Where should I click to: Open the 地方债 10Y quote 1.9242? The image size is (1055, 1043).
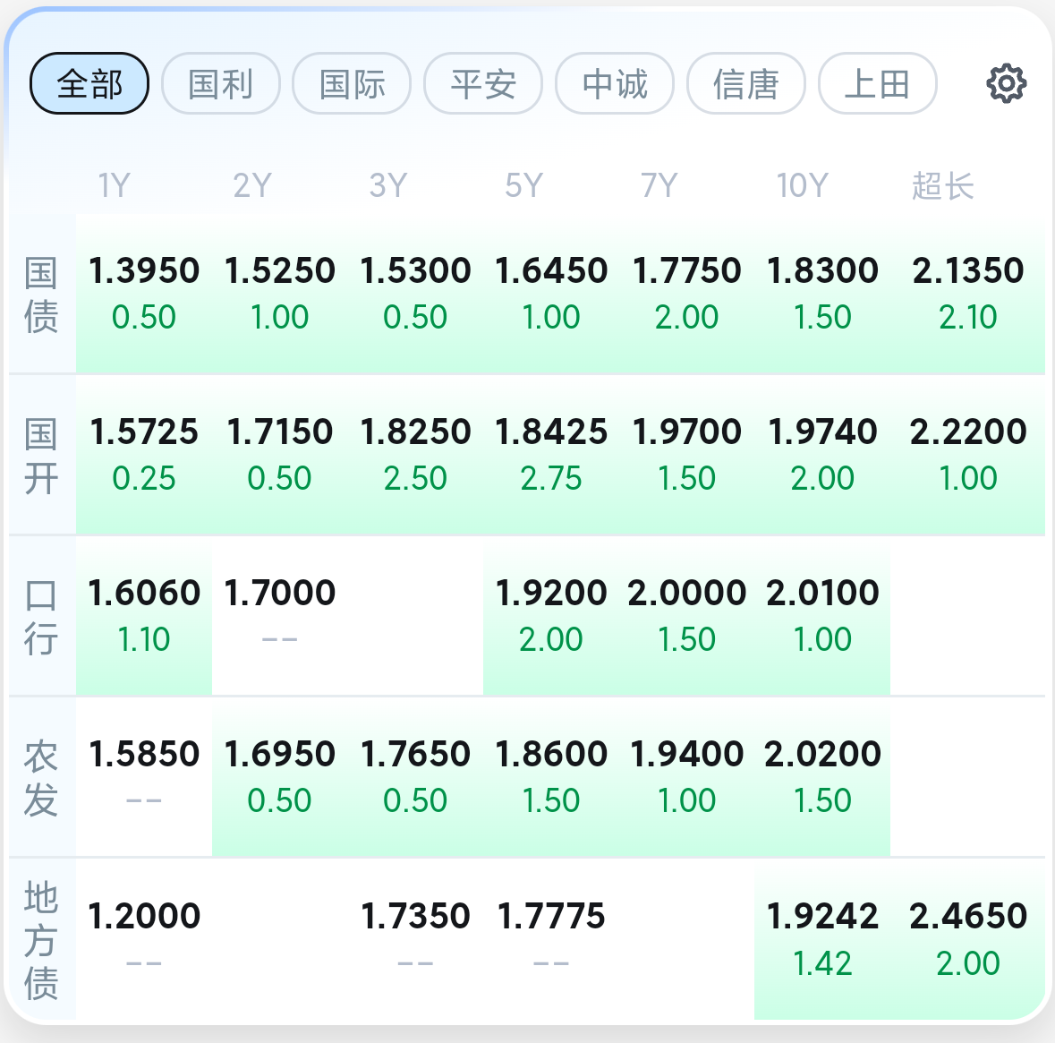822,917
